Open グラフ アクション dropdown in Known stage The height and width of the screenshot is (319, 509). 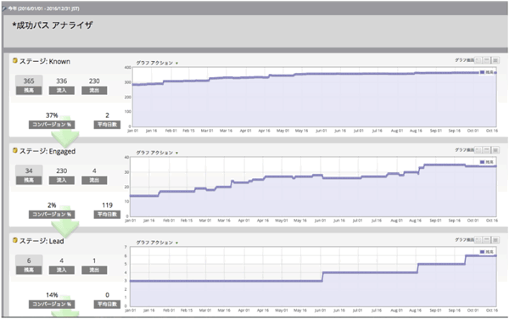pyautogui.click(x=157, y=63)
